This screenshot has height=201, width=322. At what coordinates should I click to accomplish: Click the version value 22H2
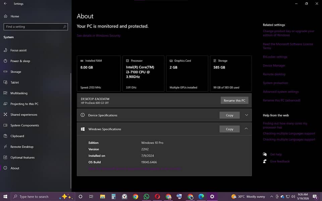click(x=145, y=149)
